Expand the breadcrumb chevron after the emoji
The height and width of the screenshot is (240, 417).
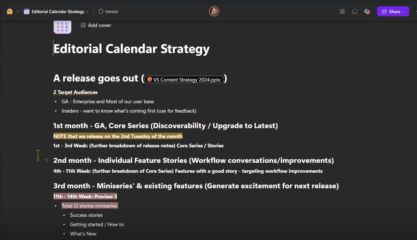pyautogui.click(x=18, y=11)
